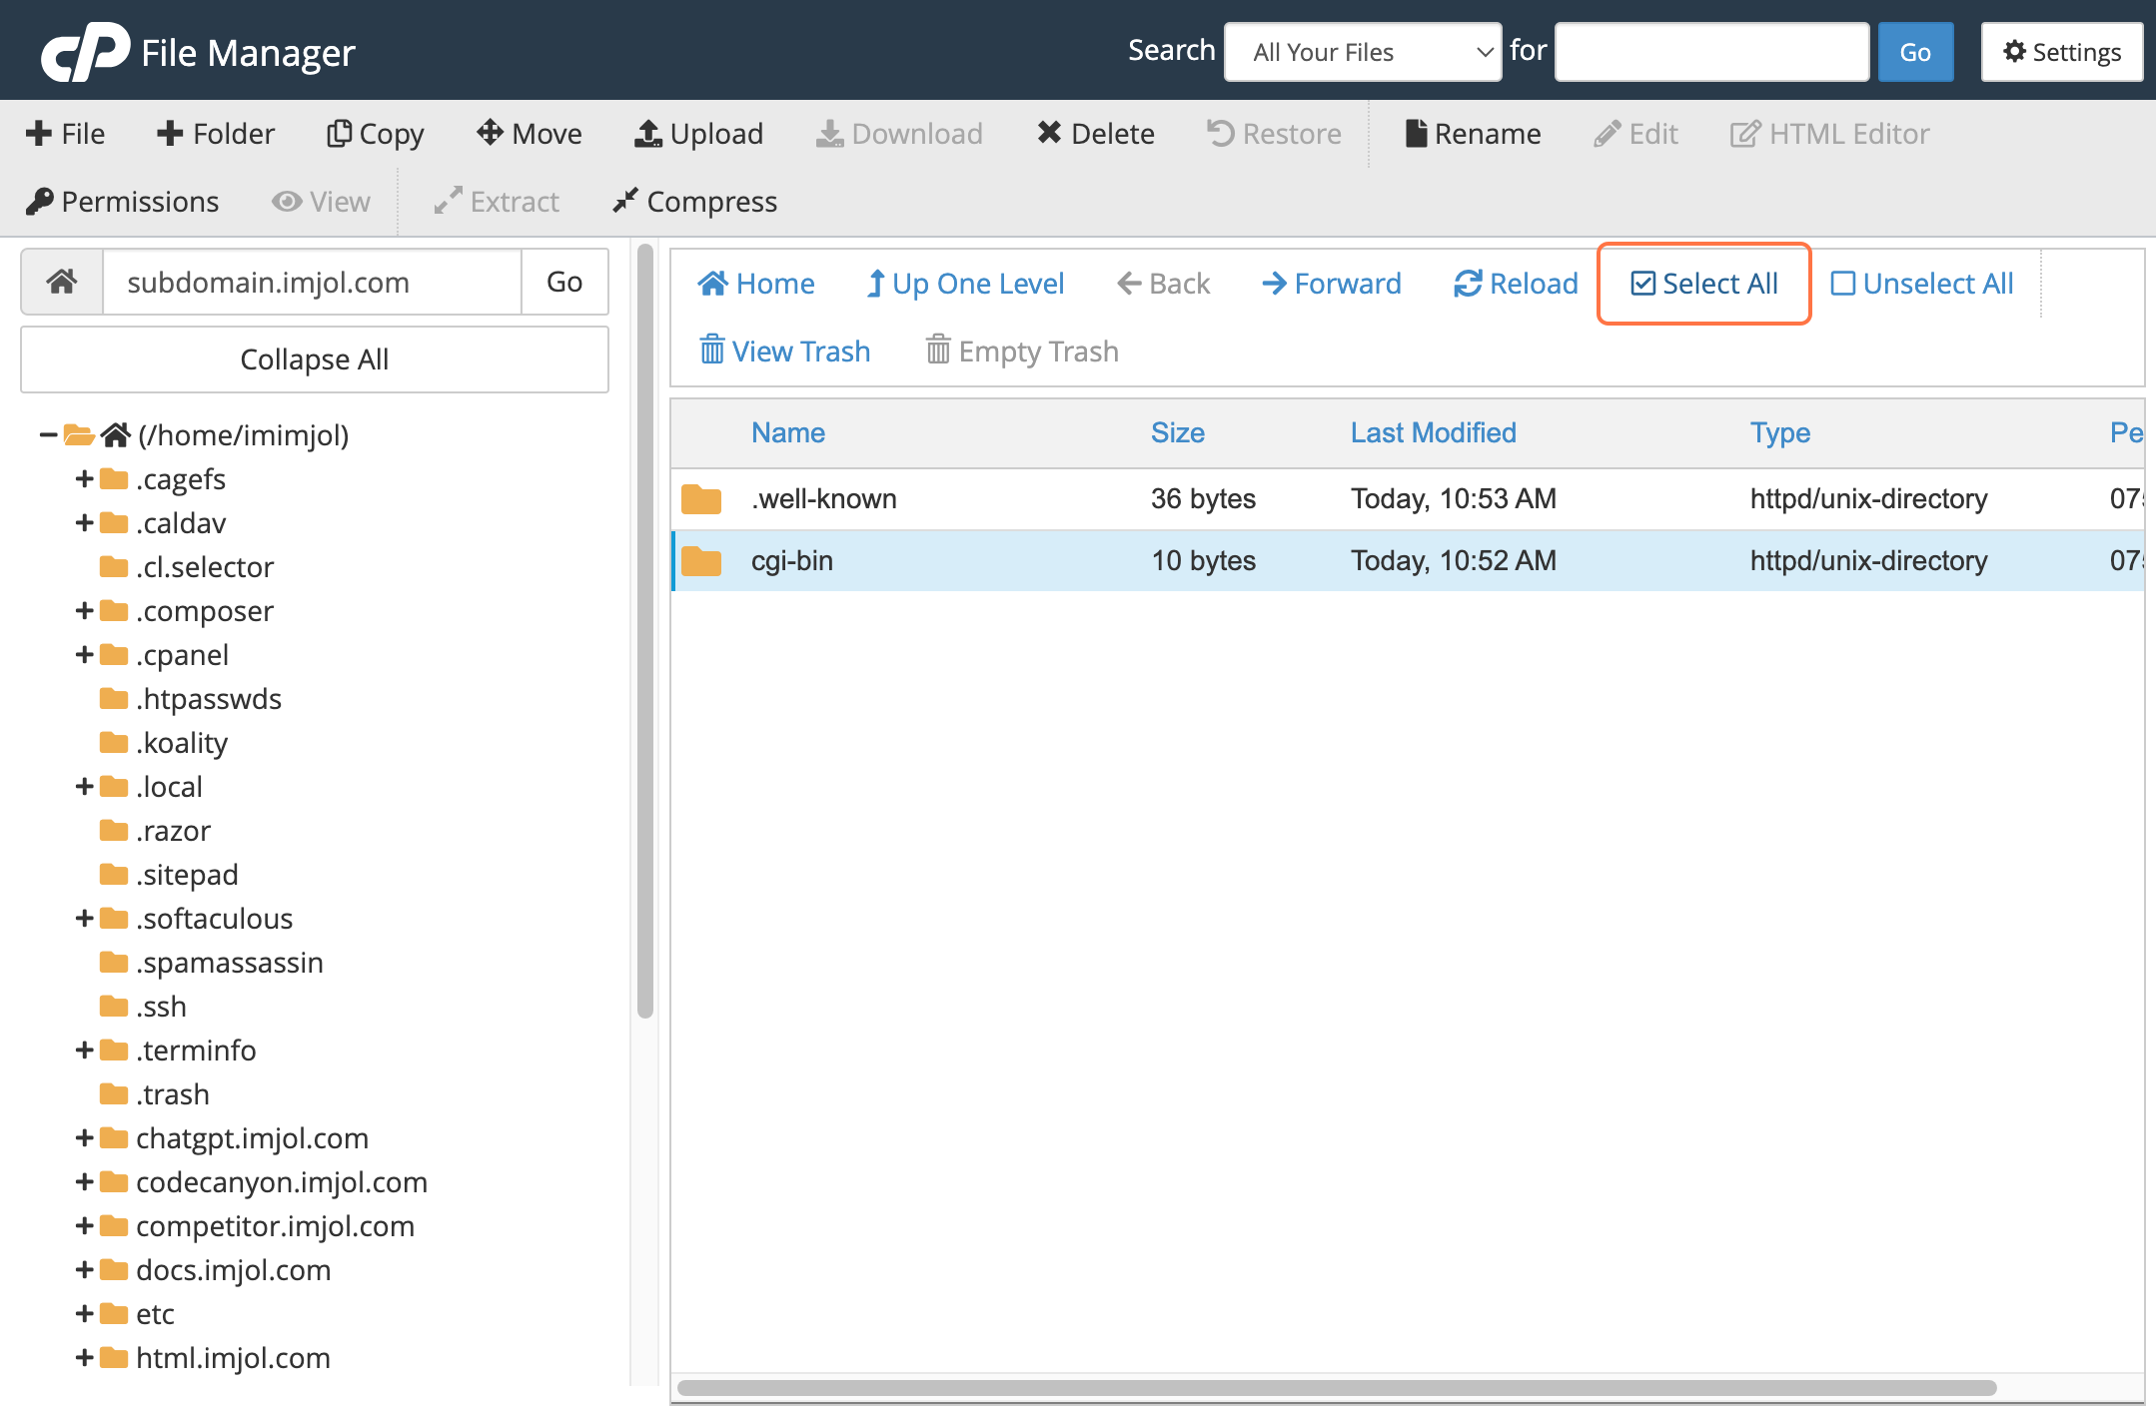Click 'Today, 10:53 AM' modified cell
Viewport: 2156px width, 1406px height.
(x=1454, y=499)
